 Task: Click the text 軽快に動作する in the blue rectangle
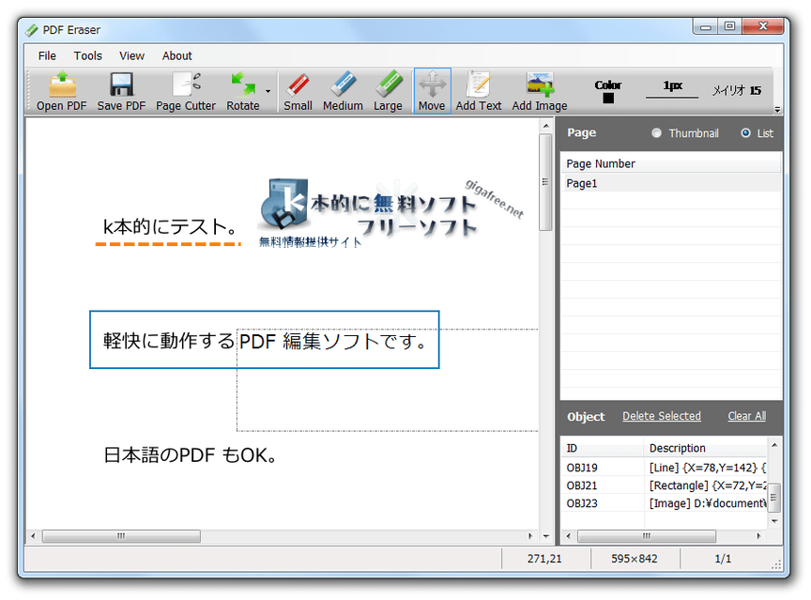tap(169, 341)
